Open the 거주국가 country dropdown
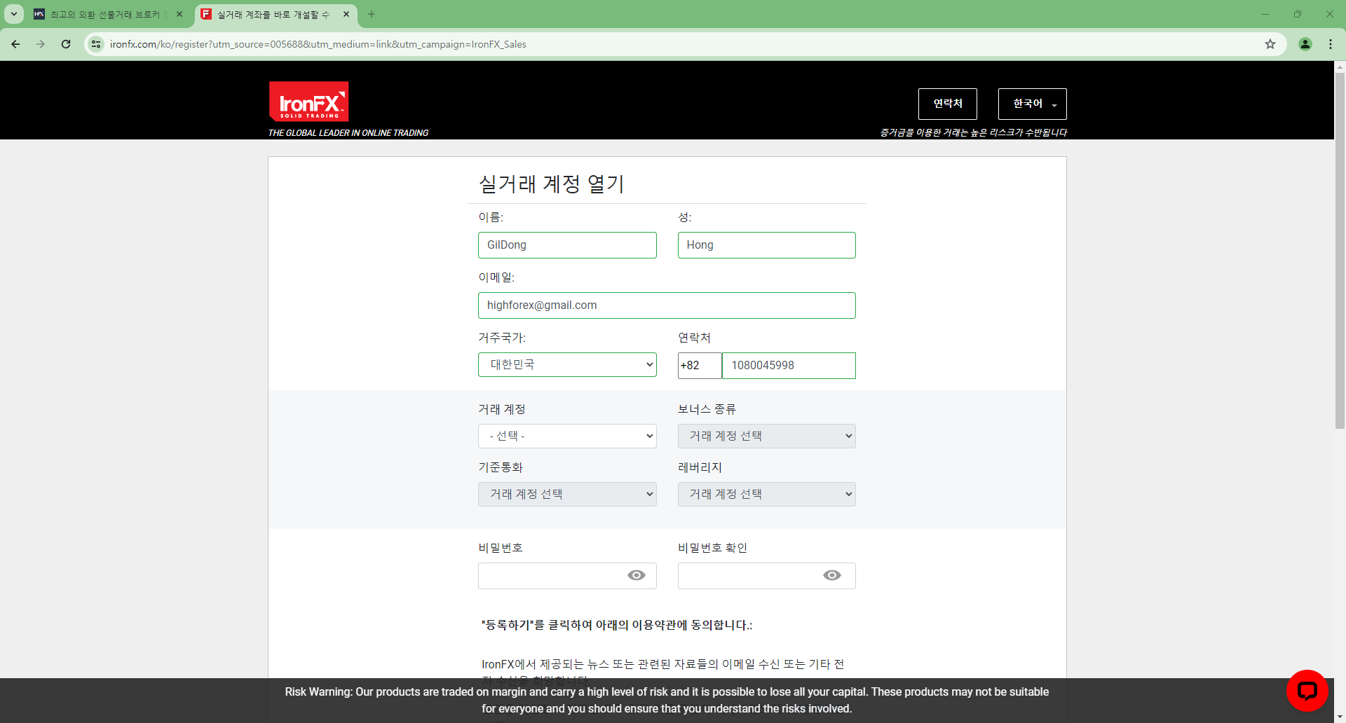Image resolution: width=1346 pixels, height=723 pixels. click(567, 364)
